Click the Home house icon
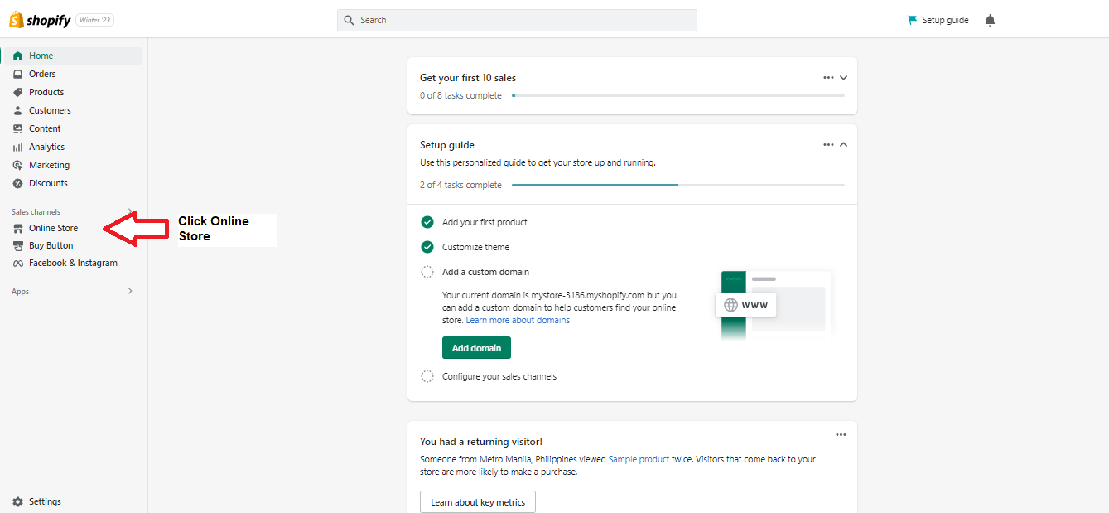The width and height of the screenshot is (1109, 513). point(17,56)
